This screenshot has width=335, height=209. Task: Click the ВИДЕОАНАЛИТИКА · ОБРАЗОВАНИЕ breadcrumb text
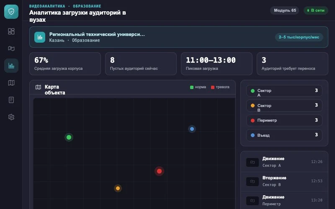[x=65, y=6]
